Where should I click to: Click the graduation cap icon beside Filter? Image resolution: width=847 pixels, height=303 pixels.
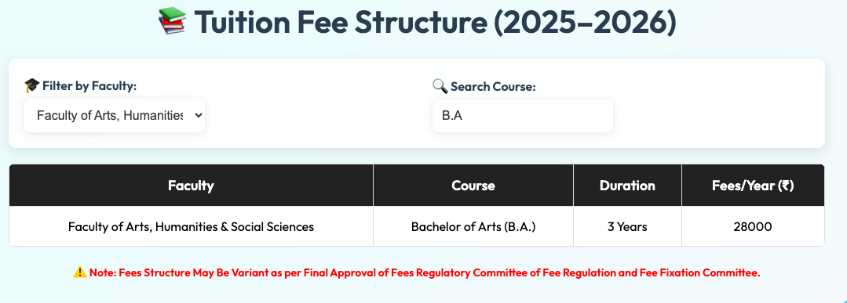[32, 85]
